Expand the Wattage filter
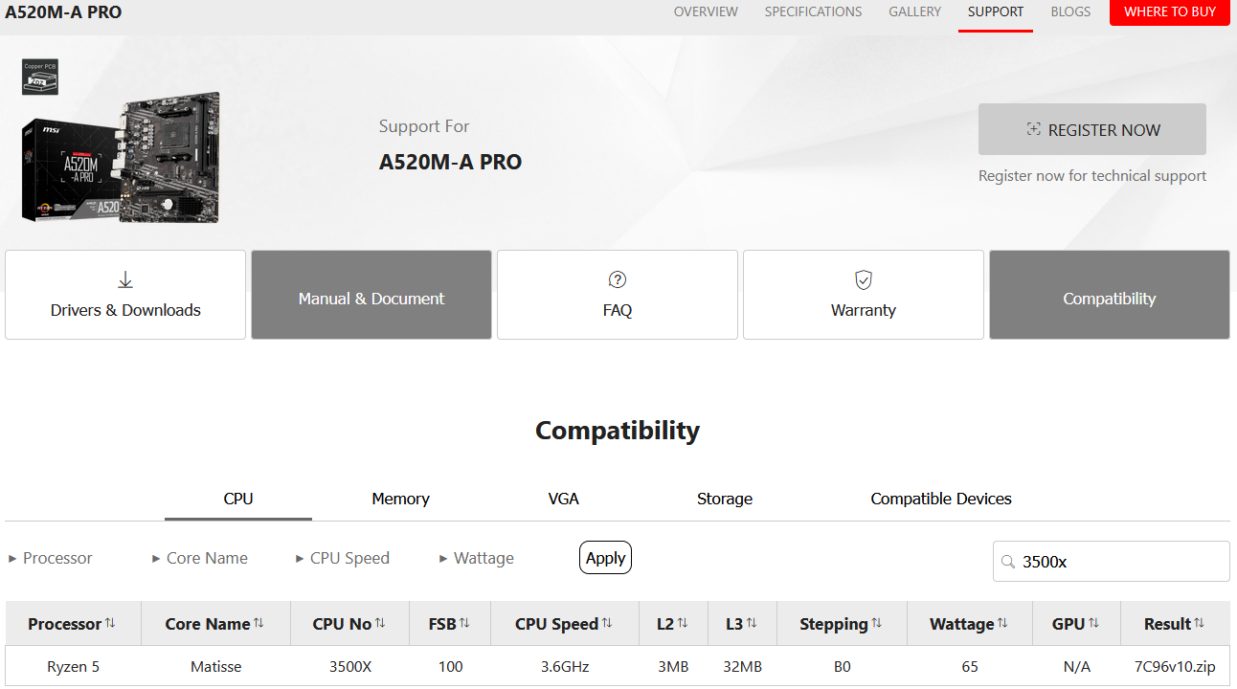 [477, 558]
